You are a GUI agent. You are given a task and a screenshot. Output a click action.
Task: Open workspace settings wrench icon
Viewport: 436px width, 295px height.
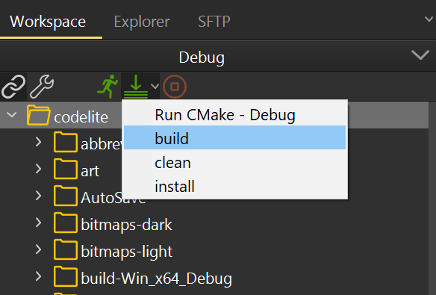click(x=42, y=87)
